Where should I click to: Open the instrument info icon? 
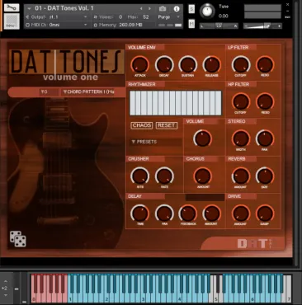pyautogui.click(x=177, y=9)
